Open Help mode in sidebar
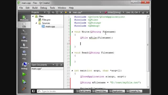168x95 pixels. point(24,53)
